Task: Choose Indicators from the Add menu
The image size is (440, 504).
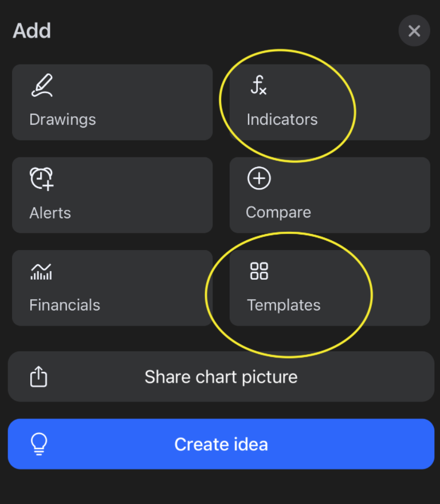Action: [282, 120]
